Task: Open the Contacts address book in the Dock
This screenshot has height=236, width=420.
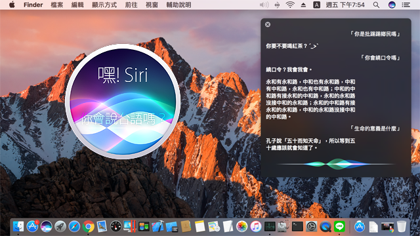Action: point(186,227)
